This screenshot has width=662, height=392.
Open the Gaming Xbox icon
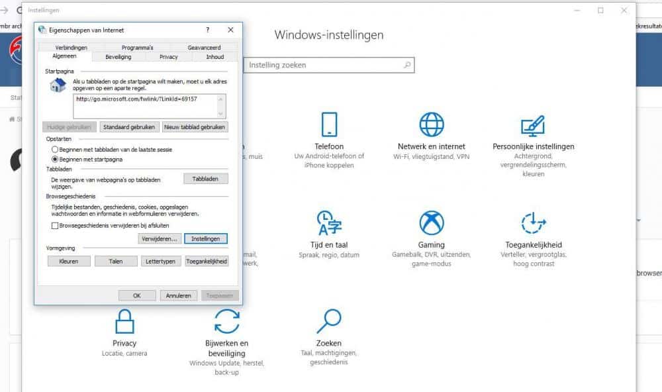click(432, 222)
